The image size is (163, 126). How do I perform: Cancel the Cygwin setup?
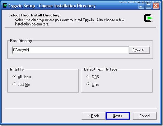(145, 116)
